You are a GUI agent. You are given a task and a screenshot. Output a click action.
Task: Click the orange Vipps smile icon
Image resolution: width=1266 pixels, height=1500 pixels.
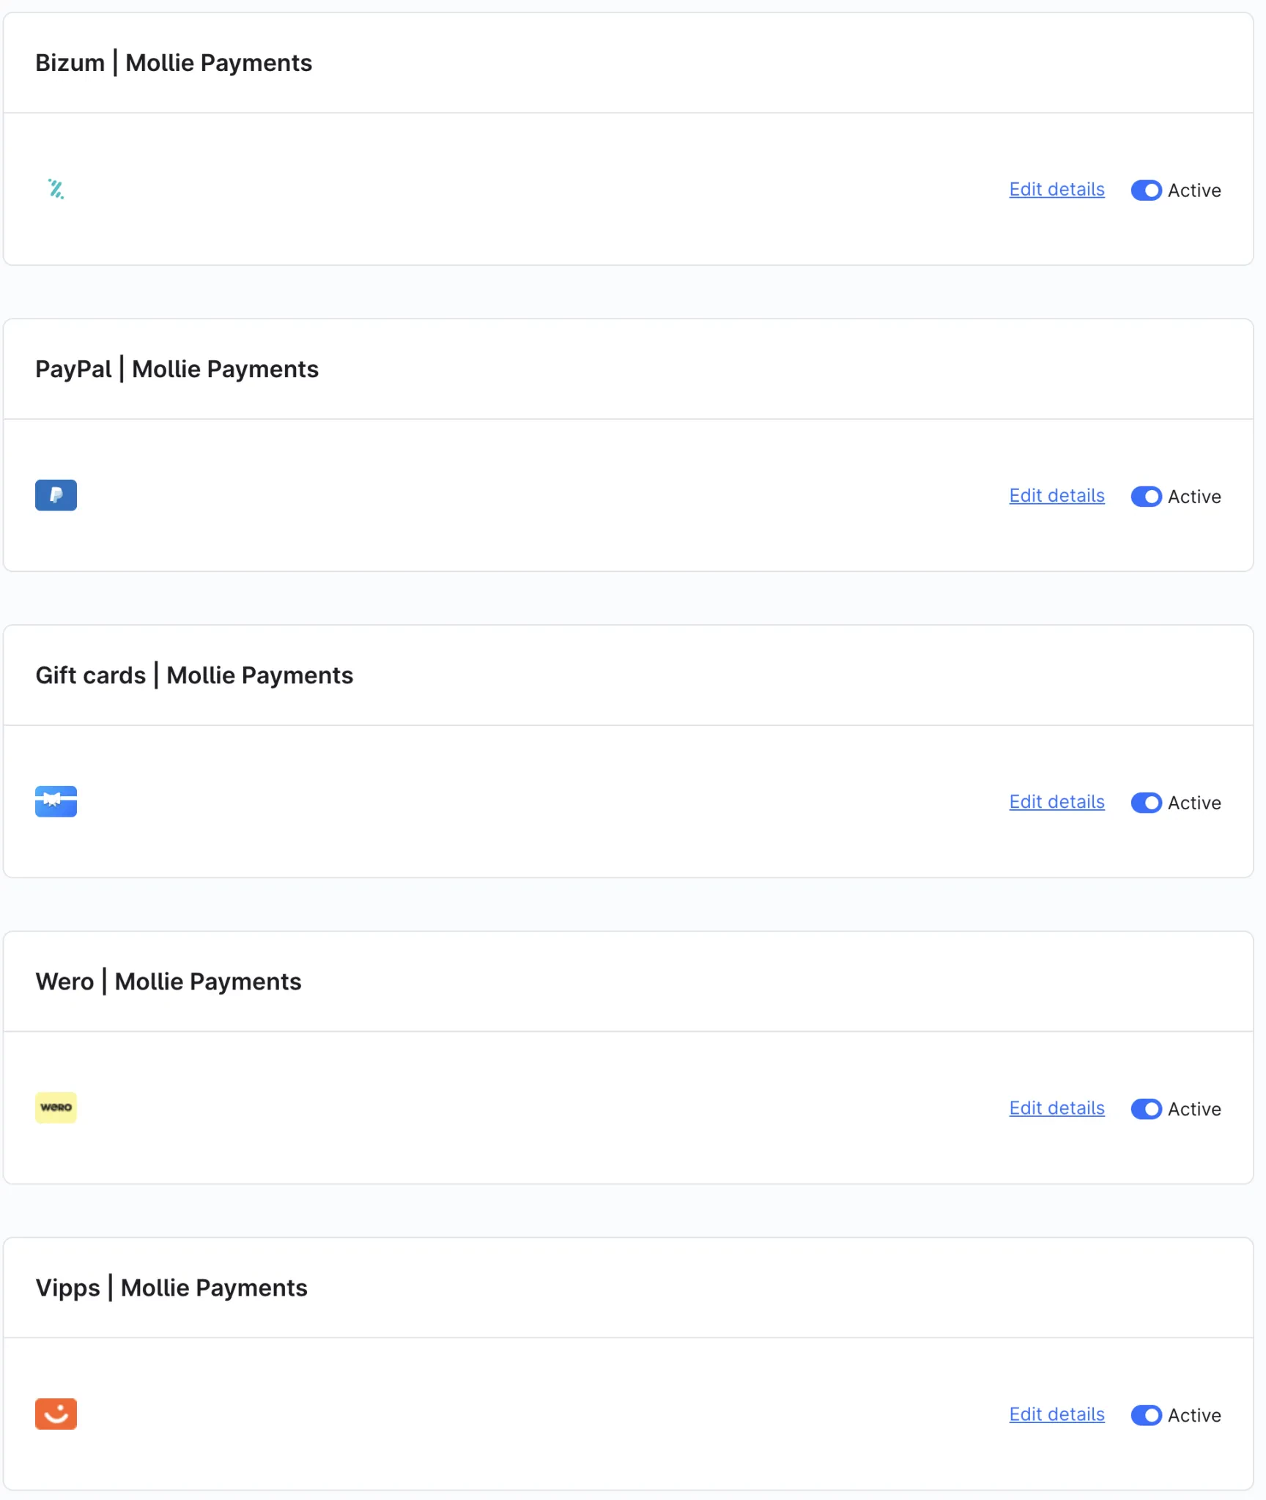click(x=56, y=1414)
